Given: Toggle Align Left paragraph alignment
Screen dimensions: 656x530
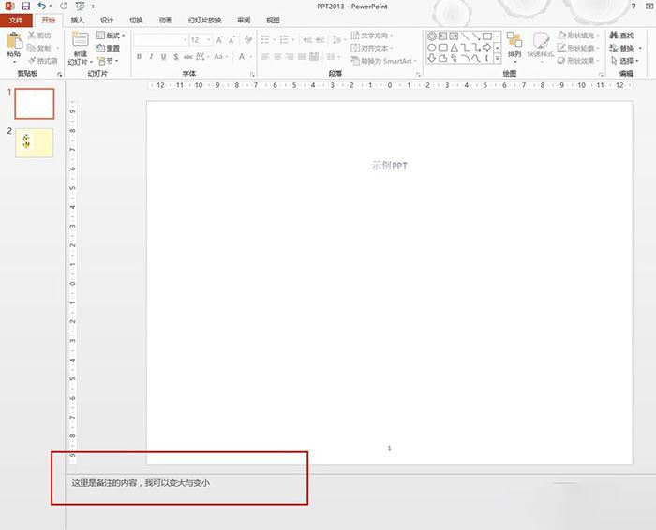Looking at the screenshot, I should click(x=265, y=57).
